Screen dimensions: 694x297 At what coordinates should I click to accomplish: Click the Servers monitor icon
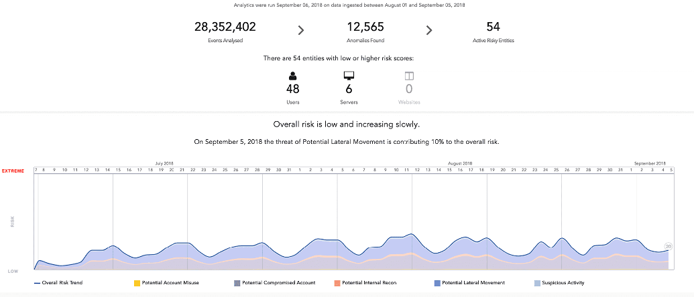(x=349, y=76)
